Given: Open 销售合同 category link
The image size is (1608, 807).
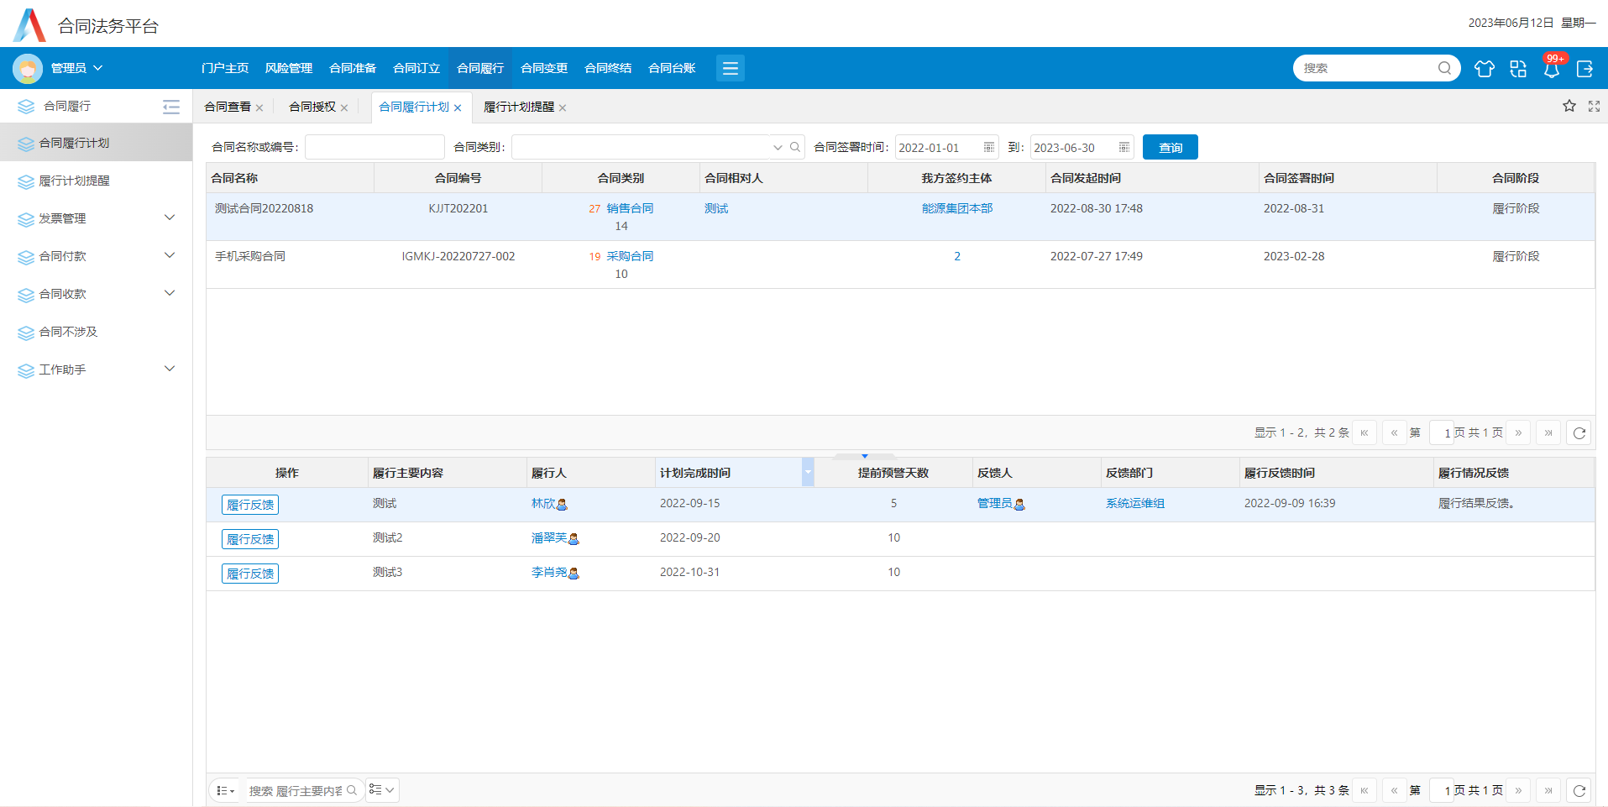Looking at the screenshot, I should click(x=630, y=208).
